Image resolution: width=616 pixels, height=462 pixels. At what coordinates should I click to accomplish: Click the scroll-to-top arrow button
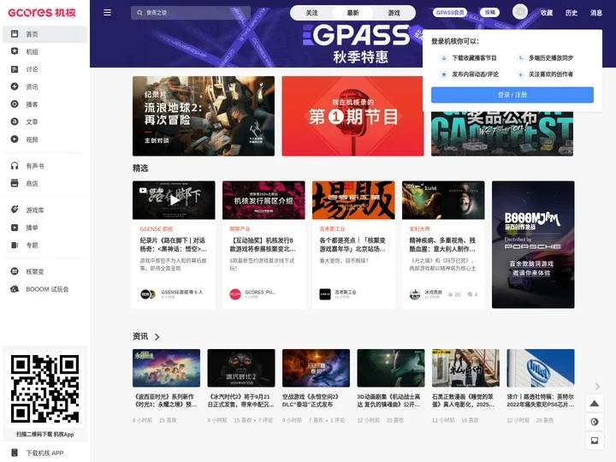pyautogui.click(x=595, y=404)
